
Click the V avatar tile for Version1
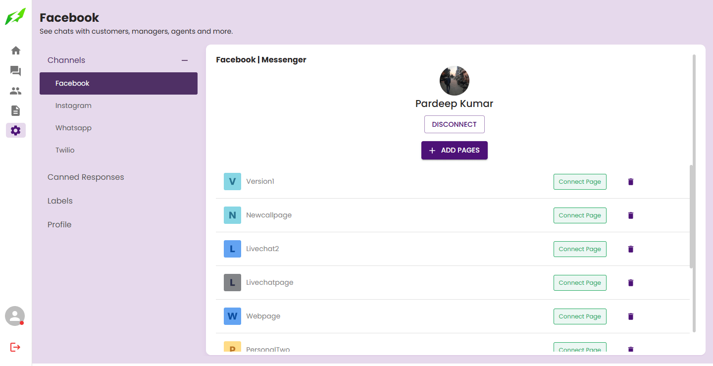coord(232,182)
